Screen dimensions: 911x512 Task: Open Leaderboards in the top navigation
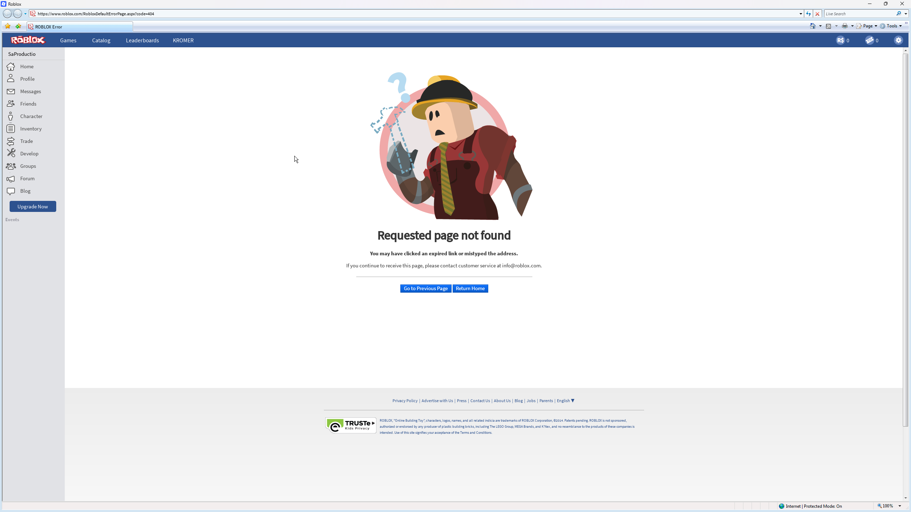(x=142, y=41)
